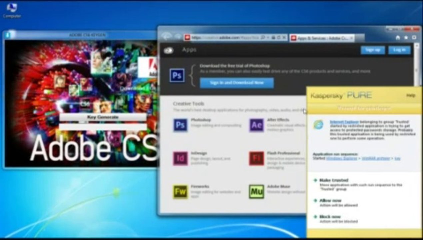Click the Adobe logo in the keygen window
The height and width of the screenshot is (240, 423).
(148, 68)
